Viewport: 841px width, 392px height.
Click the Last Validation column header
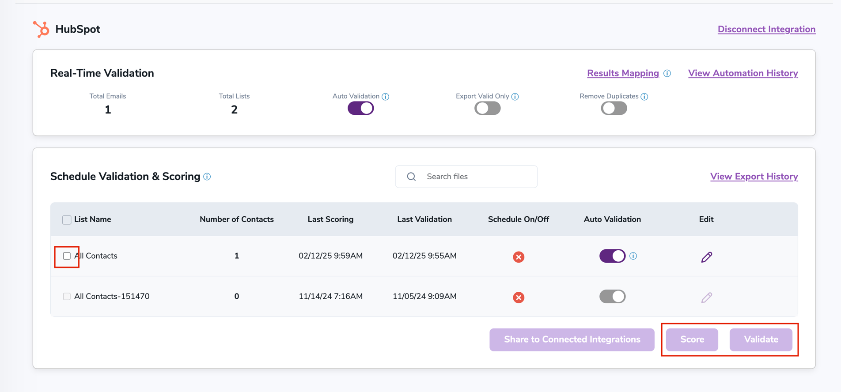(424, 219)
